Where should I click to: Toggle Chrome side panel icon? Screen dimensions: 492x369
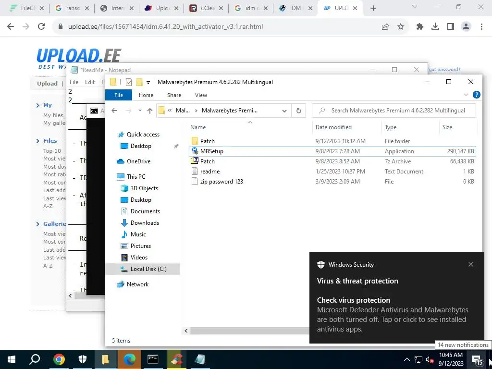(x=451, y=27)
